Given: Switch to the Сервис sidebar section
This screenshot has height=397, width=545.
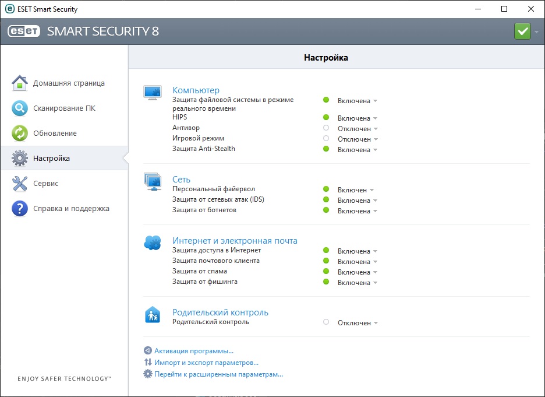Looking at the screenshot, I should [x=45, y=184].
